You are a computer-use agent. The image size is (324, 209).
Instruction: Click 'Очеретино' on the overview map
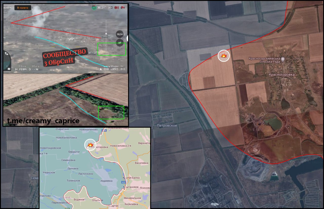63,129
